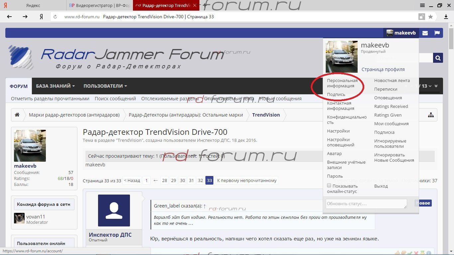Log out via the Выход entry

pyautogui.click(x=381, y=186)
